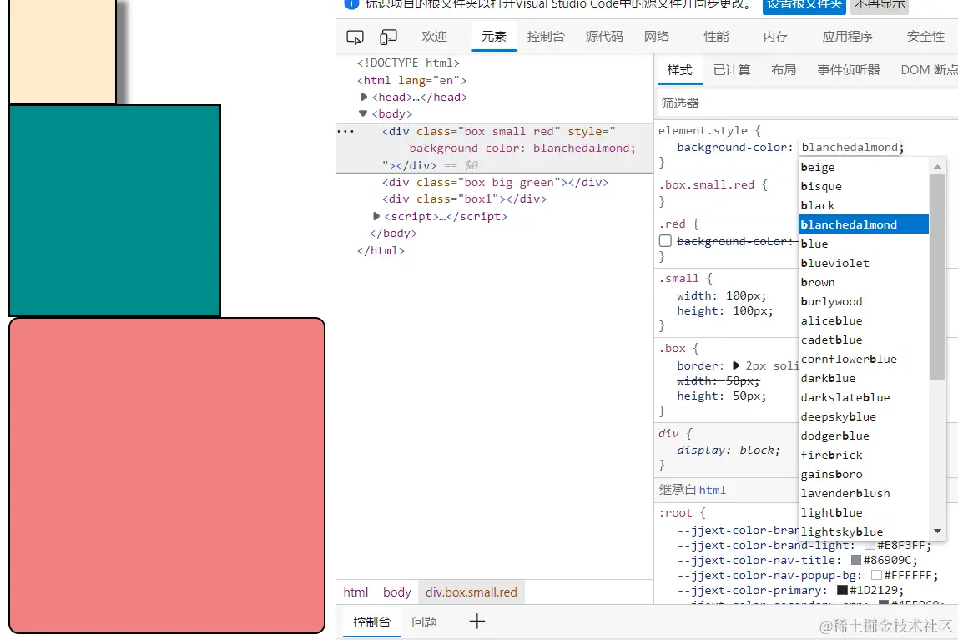Viewport: 958px width, 640px height.
Task: Choose black from autocomplete list
Action: [864, 206]
